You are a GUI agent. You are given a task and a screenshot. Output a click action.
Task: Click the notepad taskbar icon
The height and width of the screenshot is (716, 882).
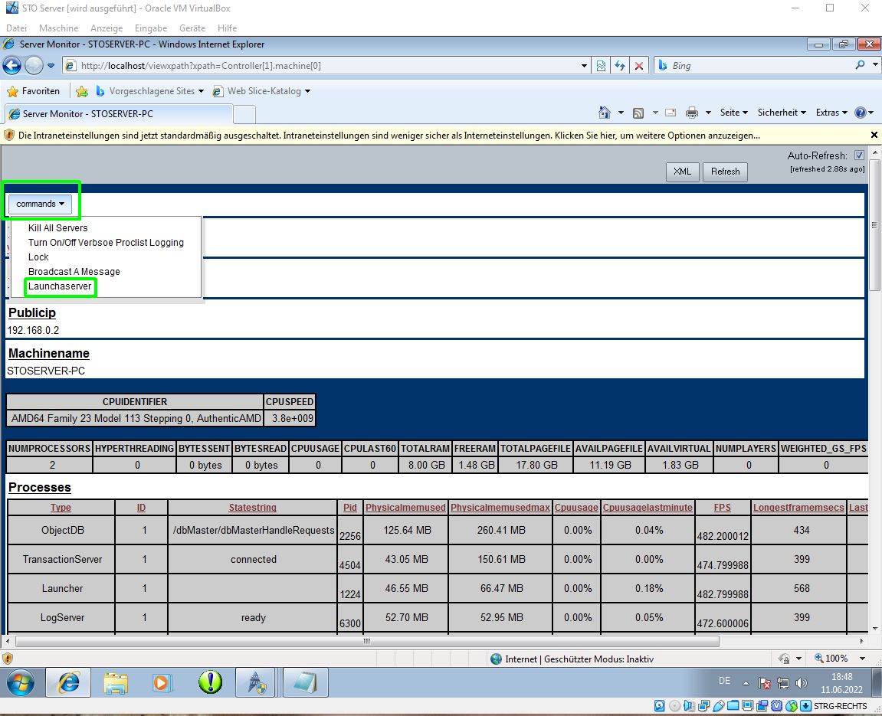pyautogui.click(x=305, y=683)
